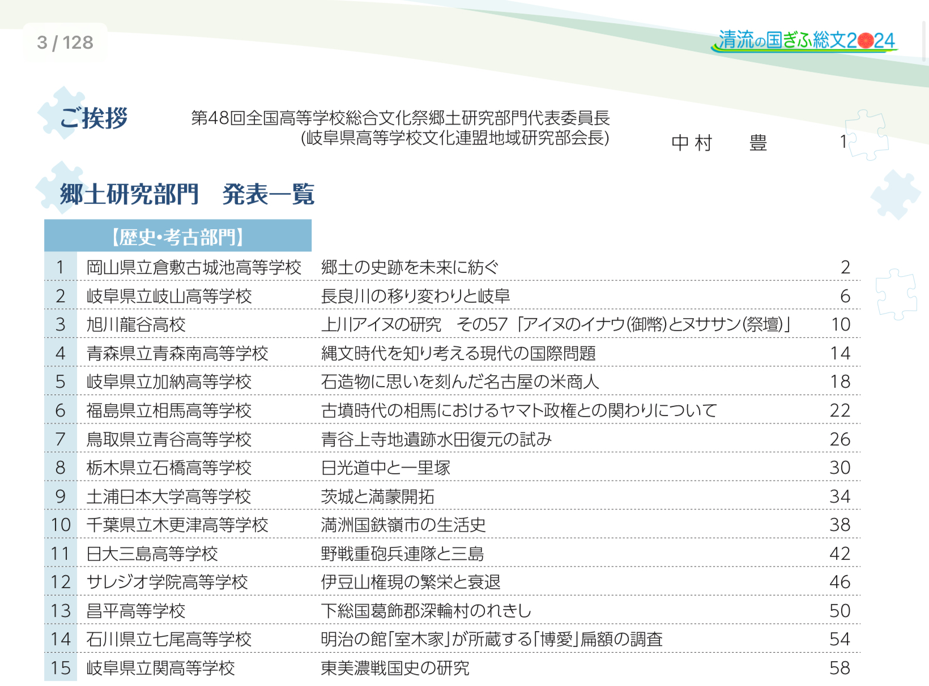Select the 岐阜県立加納高等学校 row
929x686 pixels.
pyautogui.click(x=169, y=382)
